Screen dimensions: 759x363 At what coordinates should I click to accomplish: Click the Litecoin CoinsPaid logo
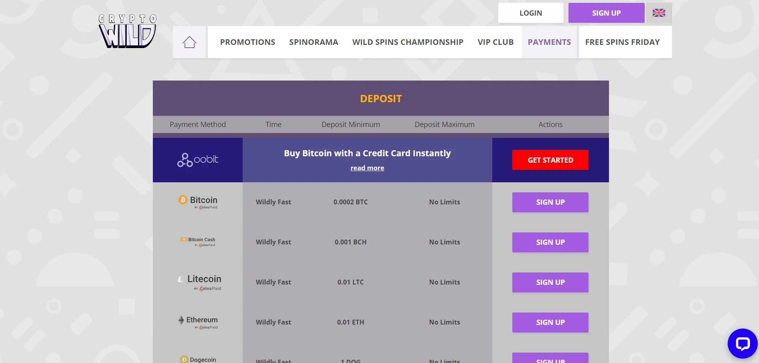tap(199, 282)
